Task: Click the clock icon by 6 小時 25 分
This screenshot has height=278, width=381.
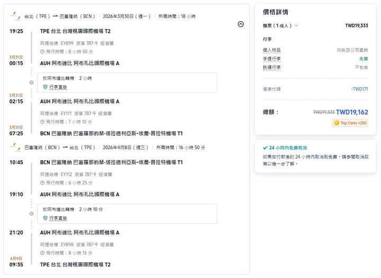Action: [42, 182]
